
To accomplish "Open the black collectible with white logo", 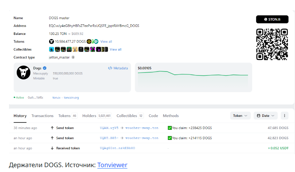I will click(81, 49).
